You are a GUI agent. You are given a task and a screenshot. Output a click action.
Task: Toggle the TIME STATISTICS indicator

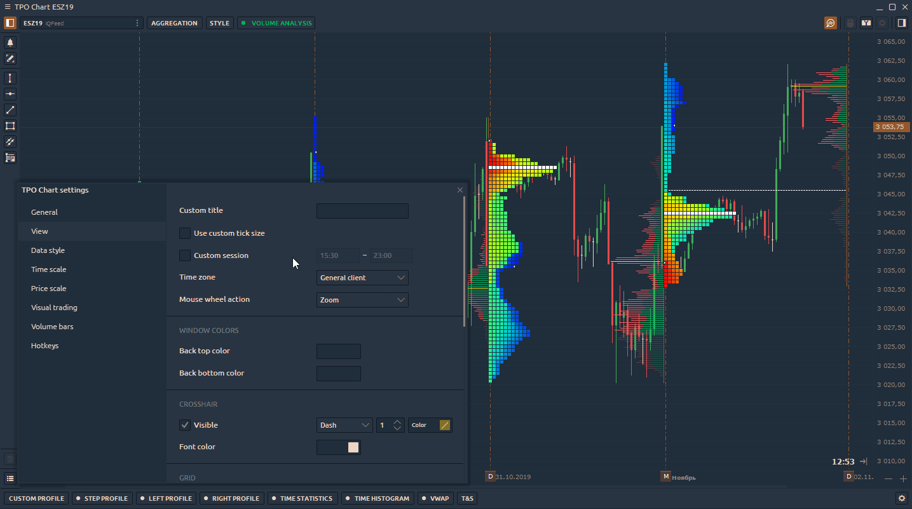(302, 498)
